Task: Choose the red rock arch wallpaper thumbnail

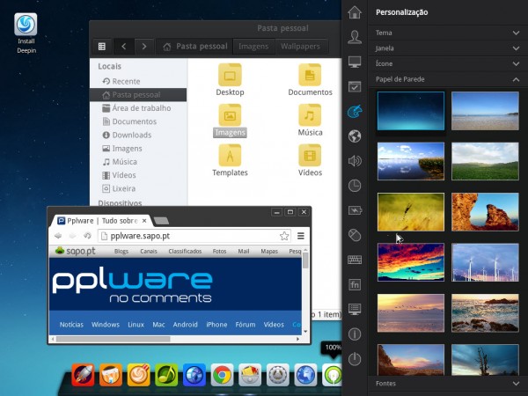Action: point(485,212)
